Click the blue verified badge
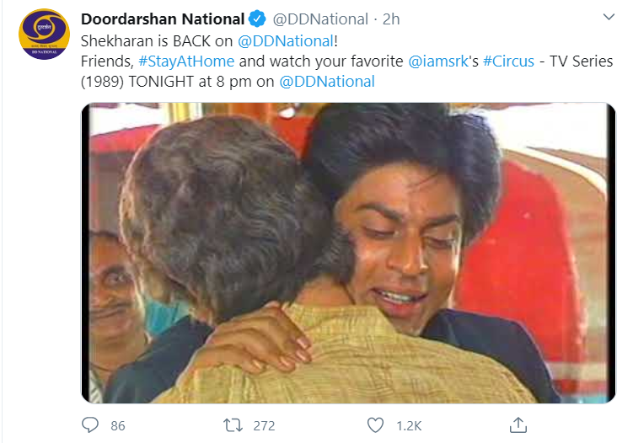This screenshot has width=633, height=443. pyautogui.click(x=259, y=19)
